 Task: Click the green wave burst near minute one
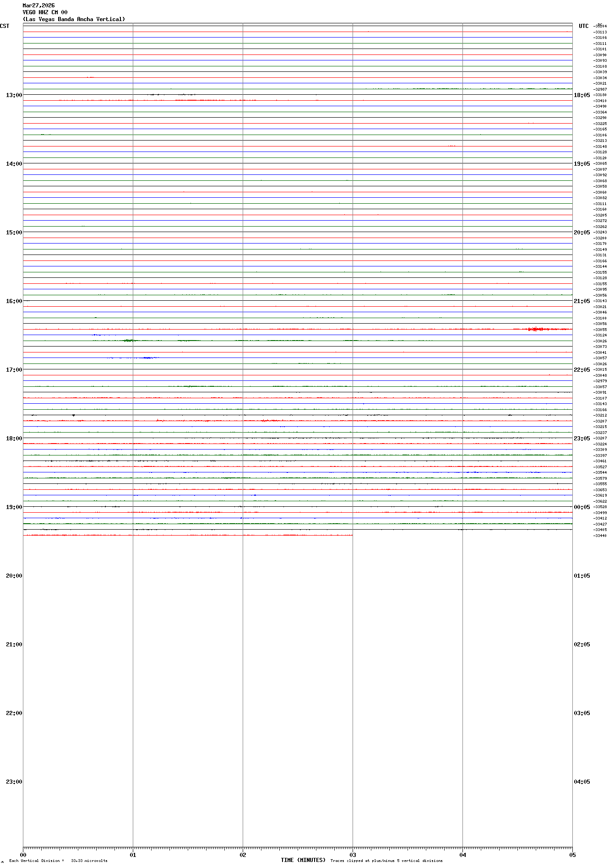[130, 341]
